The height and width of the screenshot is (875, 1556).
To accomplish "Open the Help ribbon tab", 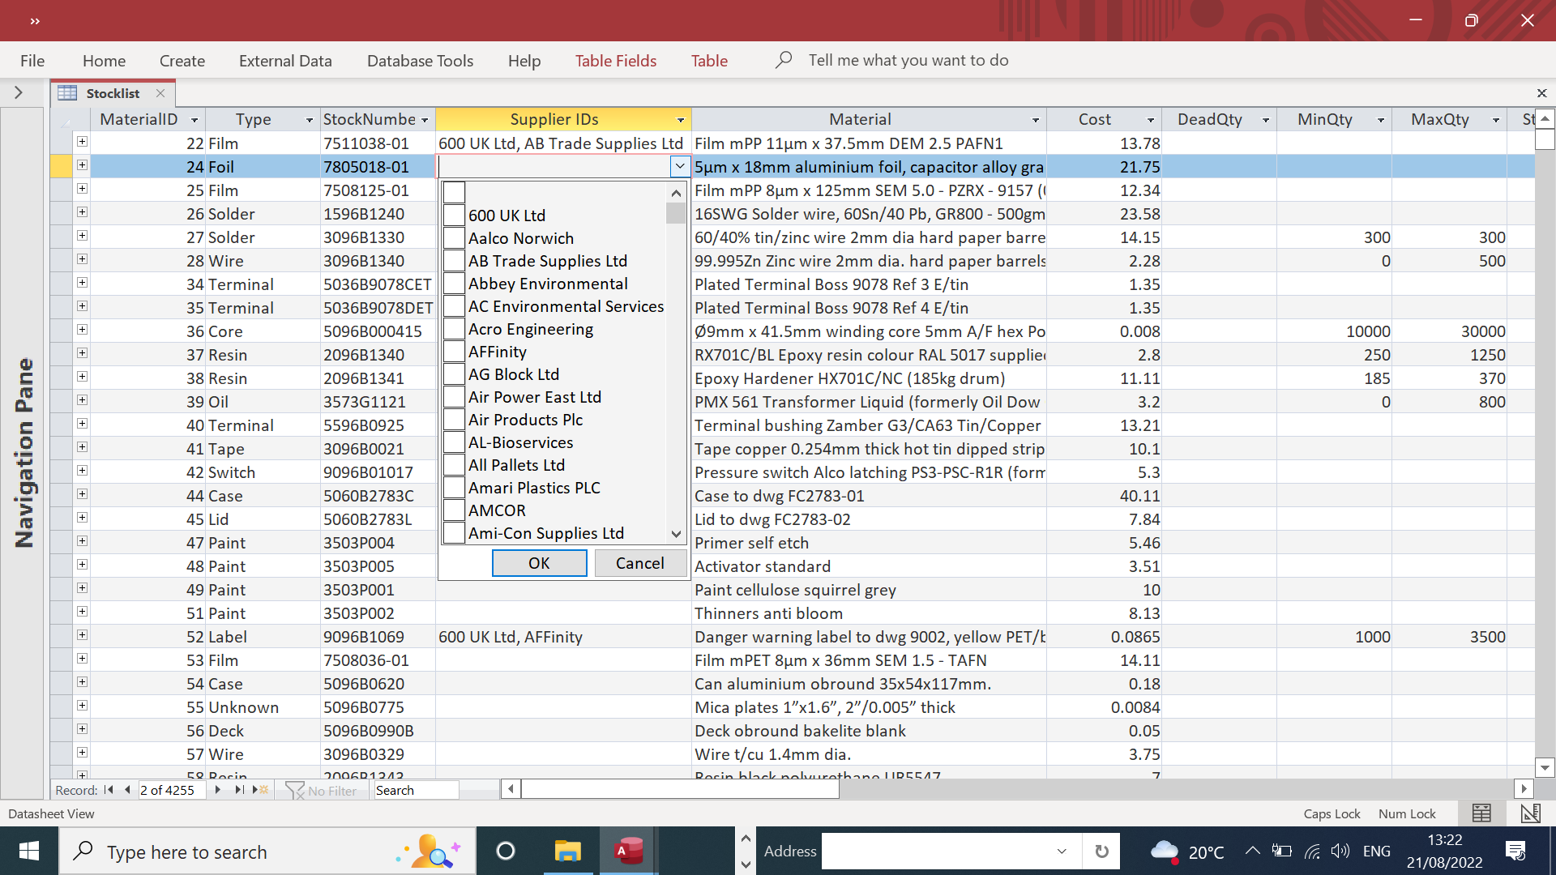I will tap(524, 61).
